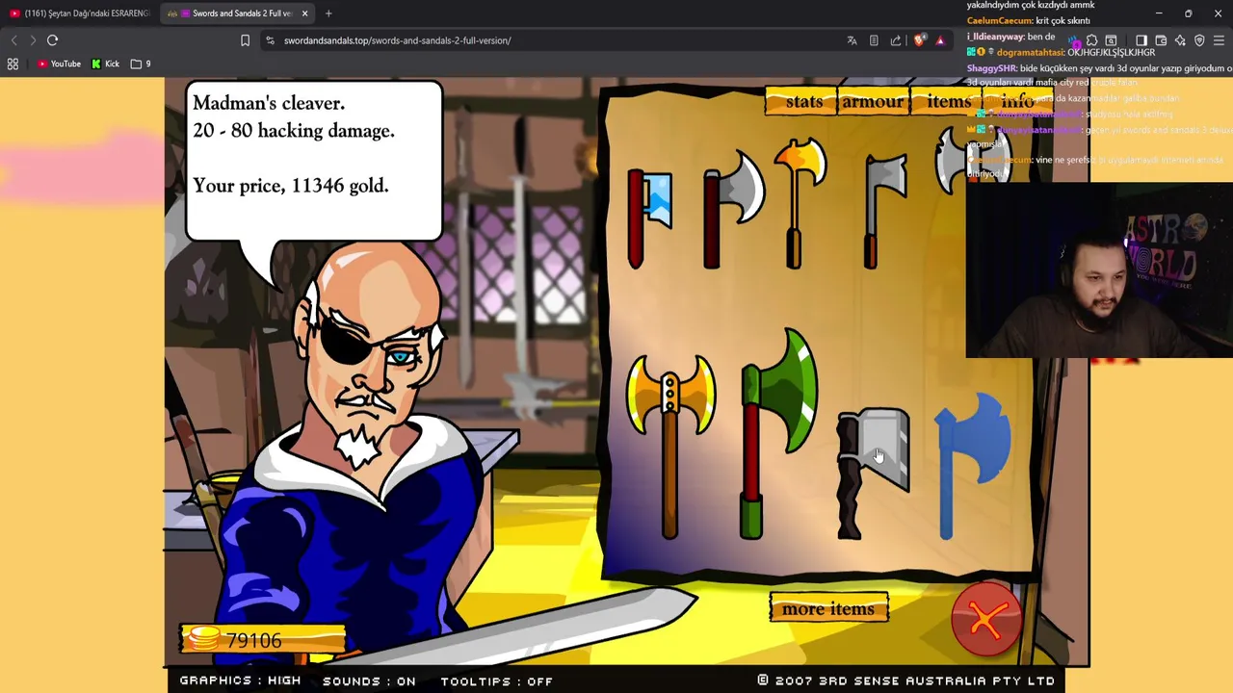The height and width of the screenshot is (693, 1233).
Task: Open the translate page icon
Action: (852, 40)
